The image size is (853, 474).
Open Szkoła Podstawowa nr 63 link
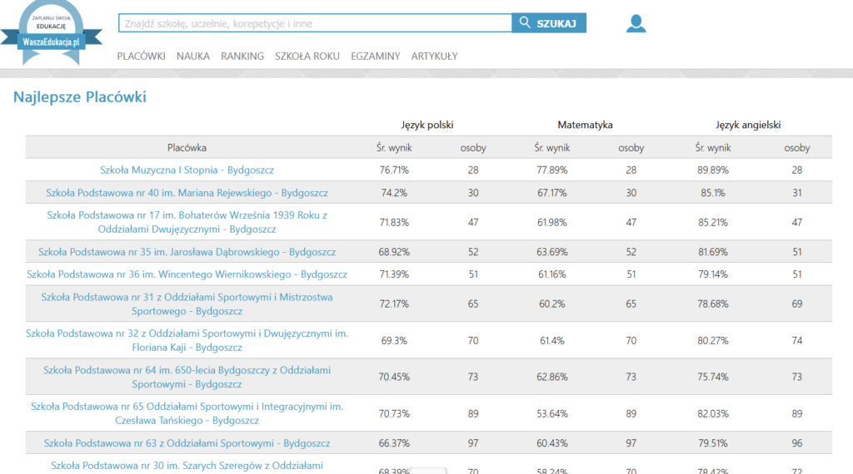(187, 443)
